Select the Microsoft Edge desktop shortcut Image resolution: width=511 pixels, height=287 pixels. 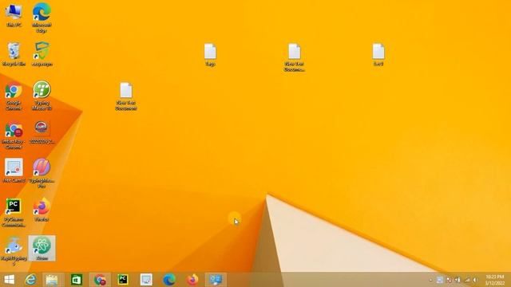(x=42, y=18)
